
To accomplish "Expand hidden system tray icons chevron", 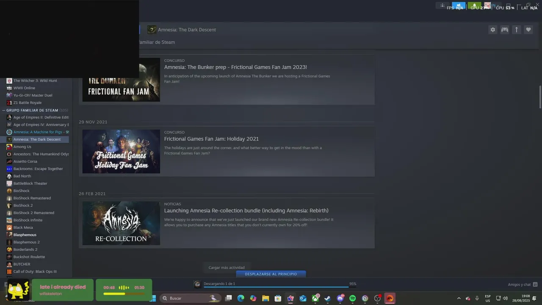I will coord(459,298).
